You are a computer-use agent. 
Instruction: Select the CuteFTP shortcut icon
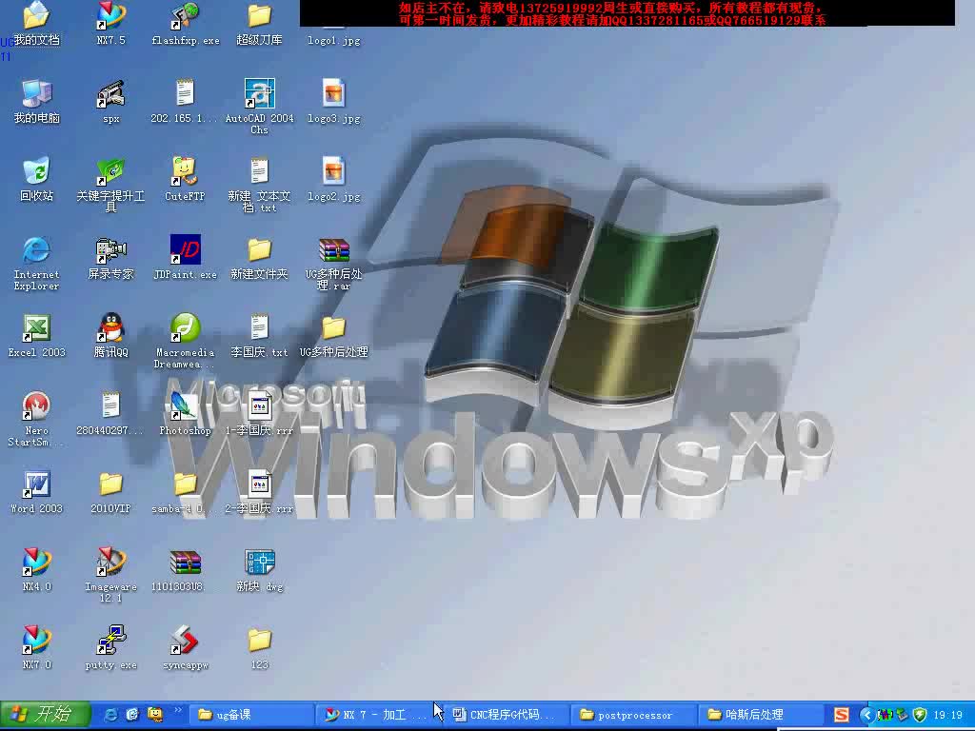point(185,171)
